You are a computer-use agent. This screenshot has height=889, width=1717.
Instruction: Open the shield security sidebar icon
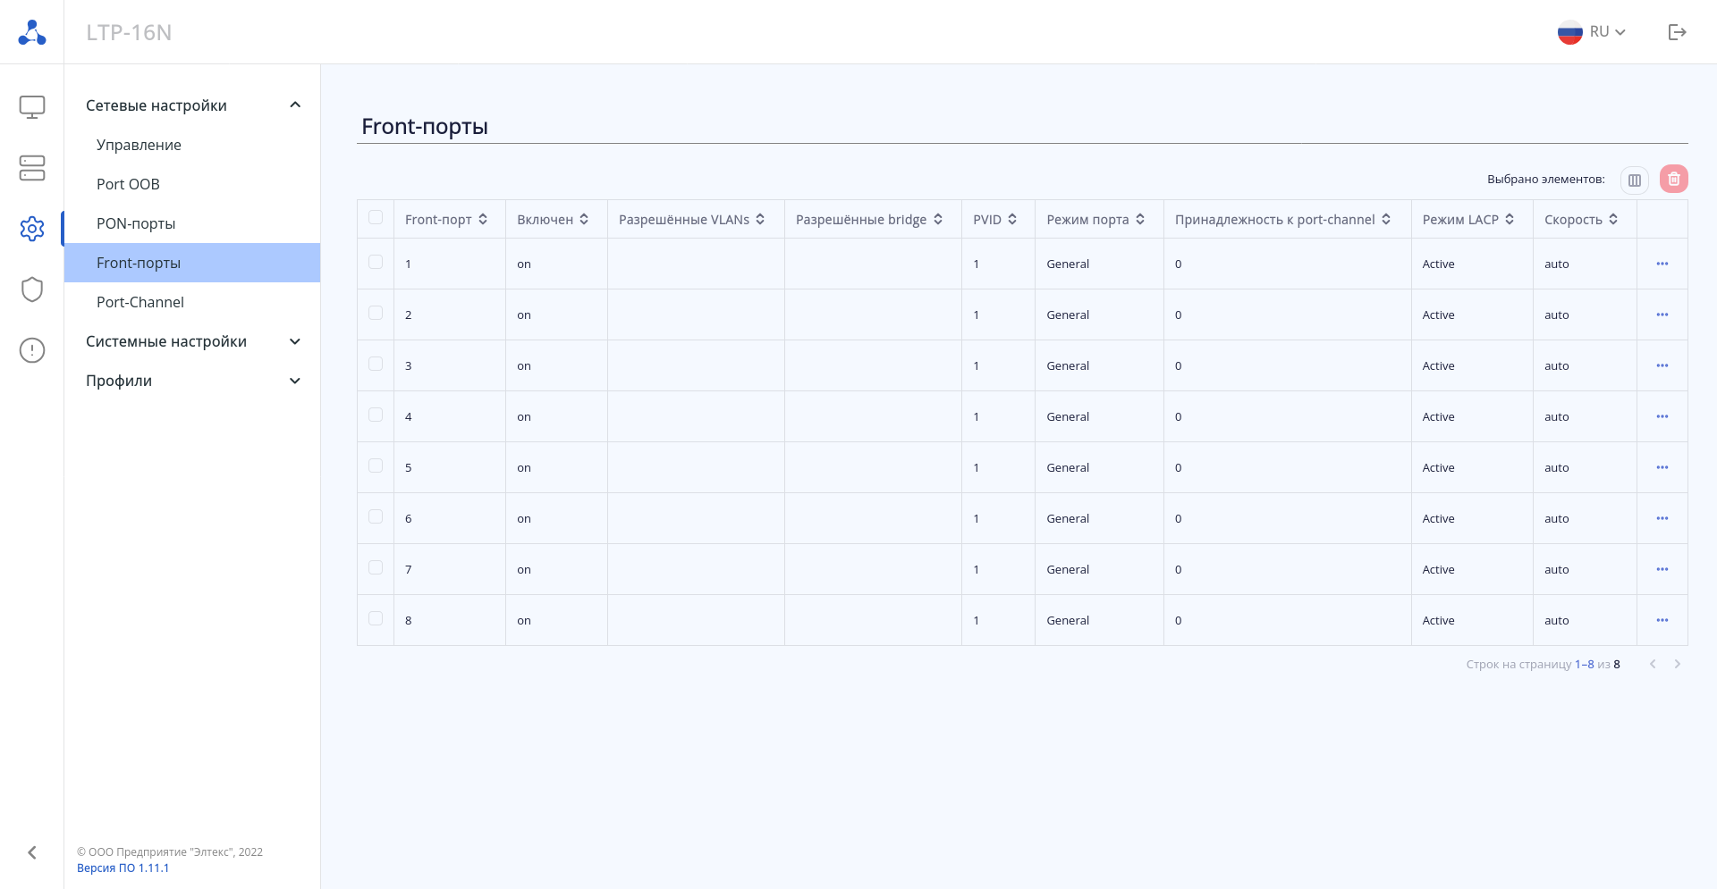pyautogui.click(x=32, y=289)
